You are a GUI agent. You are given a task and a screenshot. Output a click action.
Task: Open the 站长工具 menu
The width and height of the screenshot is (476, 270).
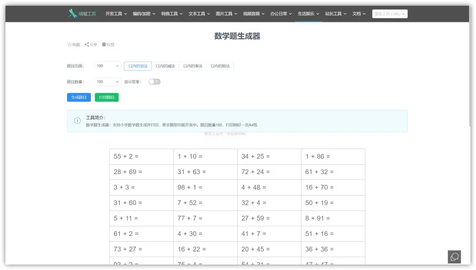[336, 14]
